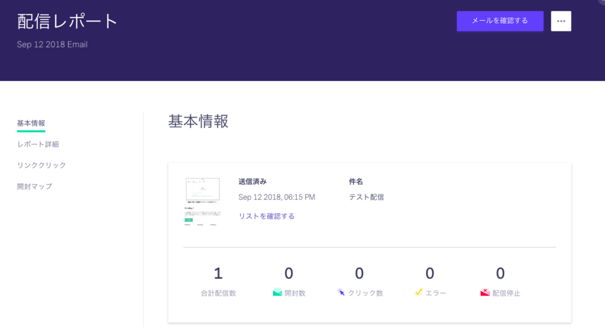The width and height of the screenshot is (605, 327).
Task: Click the email preview thumbnail
Action: (x=202, y=202)
